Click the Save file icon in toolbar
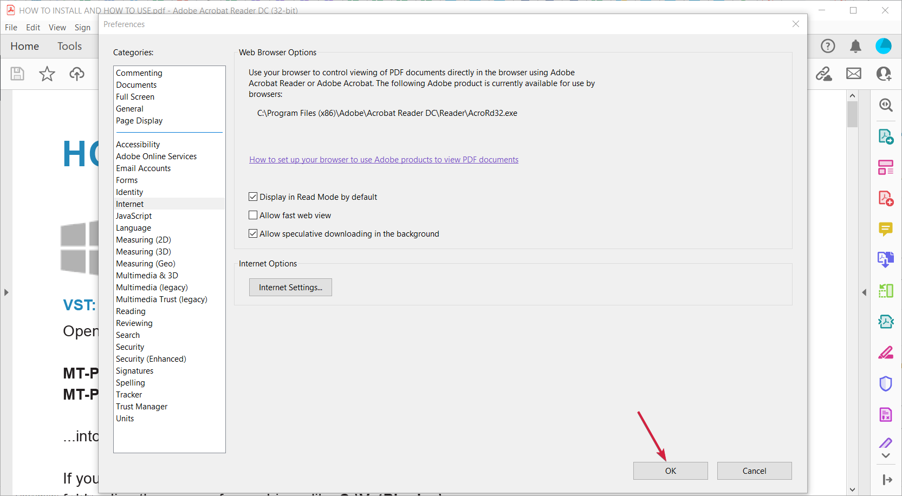 pyautogui.click(x=17, y=74)
